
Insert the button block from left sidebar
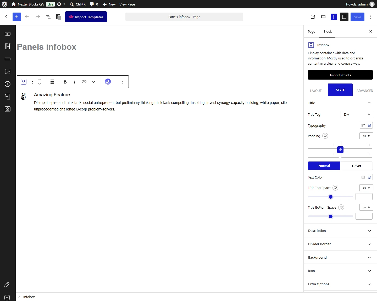coord(8,59)
